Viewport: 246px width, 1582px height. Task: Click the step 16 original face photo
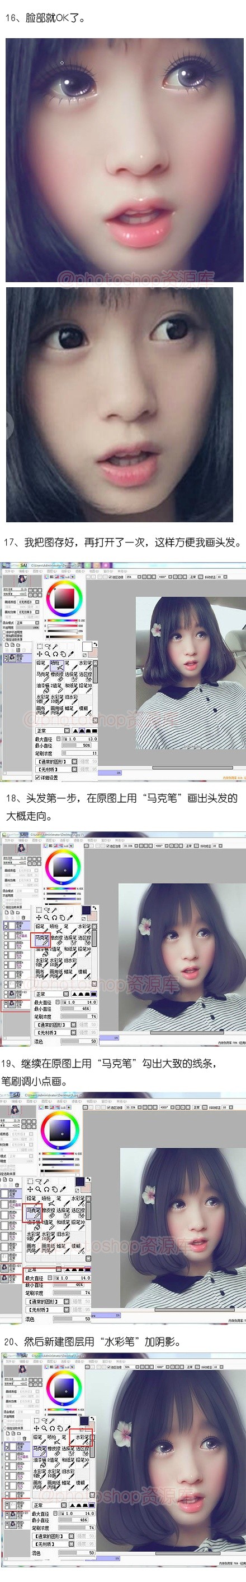point(119,404)
